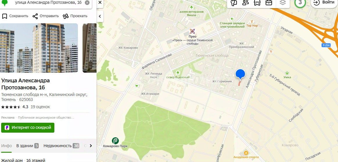
Task: Open the main building photo thumbnail
Action: (x=39, y=48)
